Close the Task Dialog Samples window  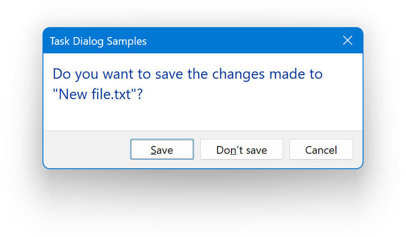click(348, 41)
